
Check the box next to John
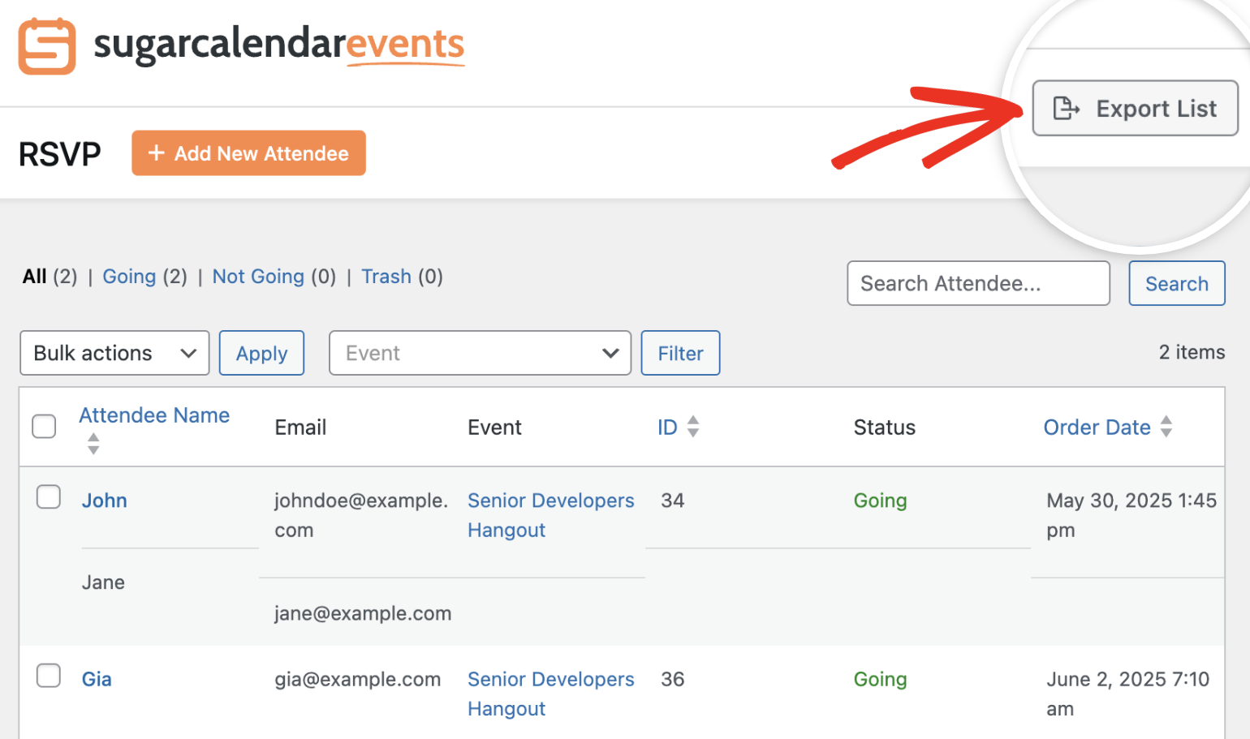tap(49, 496)
